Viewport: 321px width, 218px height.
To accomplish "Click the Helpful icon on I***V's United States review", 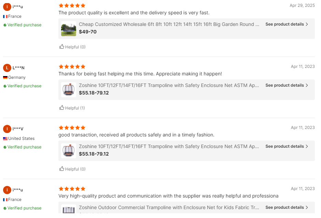I will point(62,169).
